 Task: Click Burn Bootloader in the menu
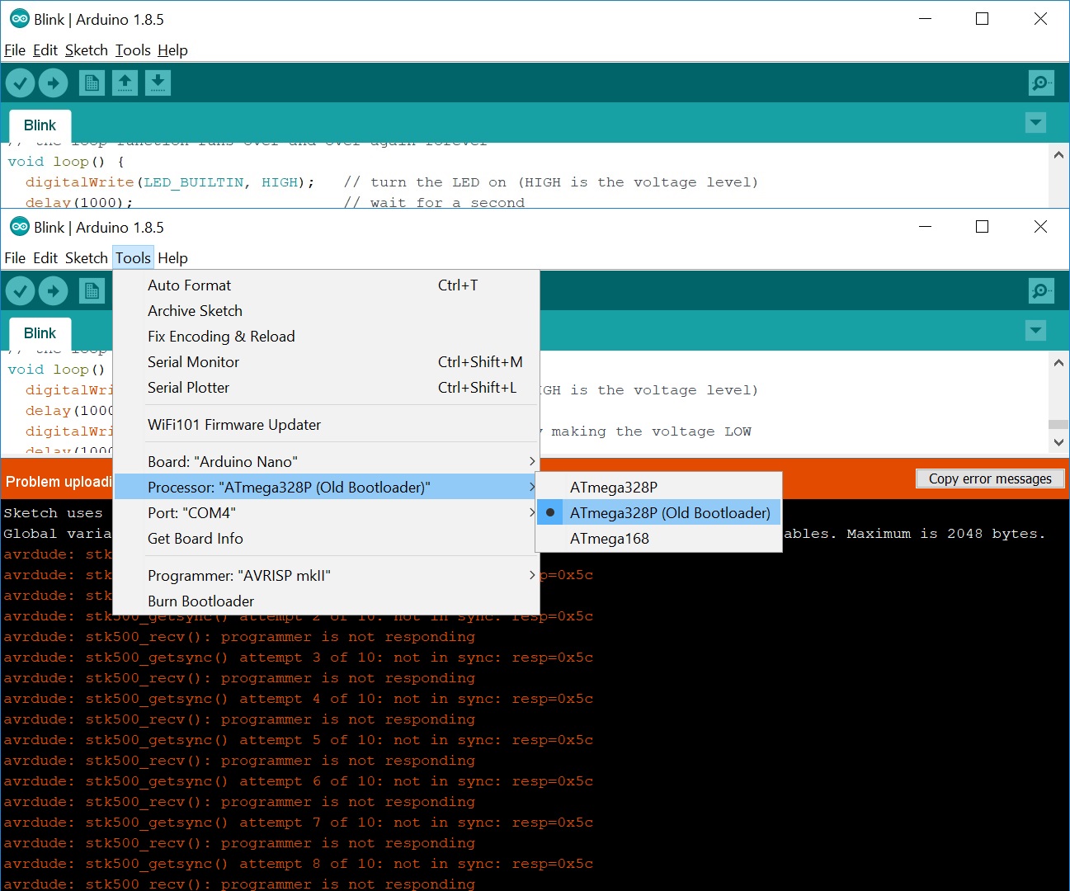(200, 601)
